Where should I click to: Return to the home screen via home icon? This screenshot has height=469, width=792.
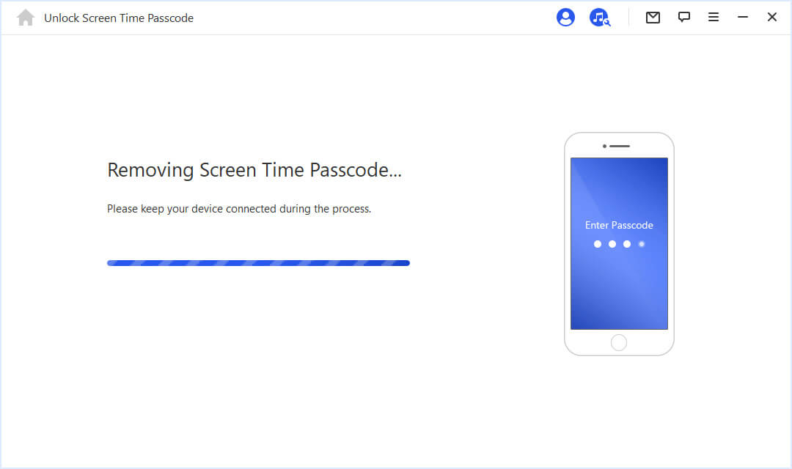point(26,16)
